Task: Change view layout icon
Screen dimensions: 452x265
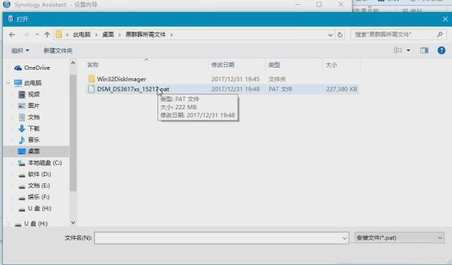Action: coord(398,50)
